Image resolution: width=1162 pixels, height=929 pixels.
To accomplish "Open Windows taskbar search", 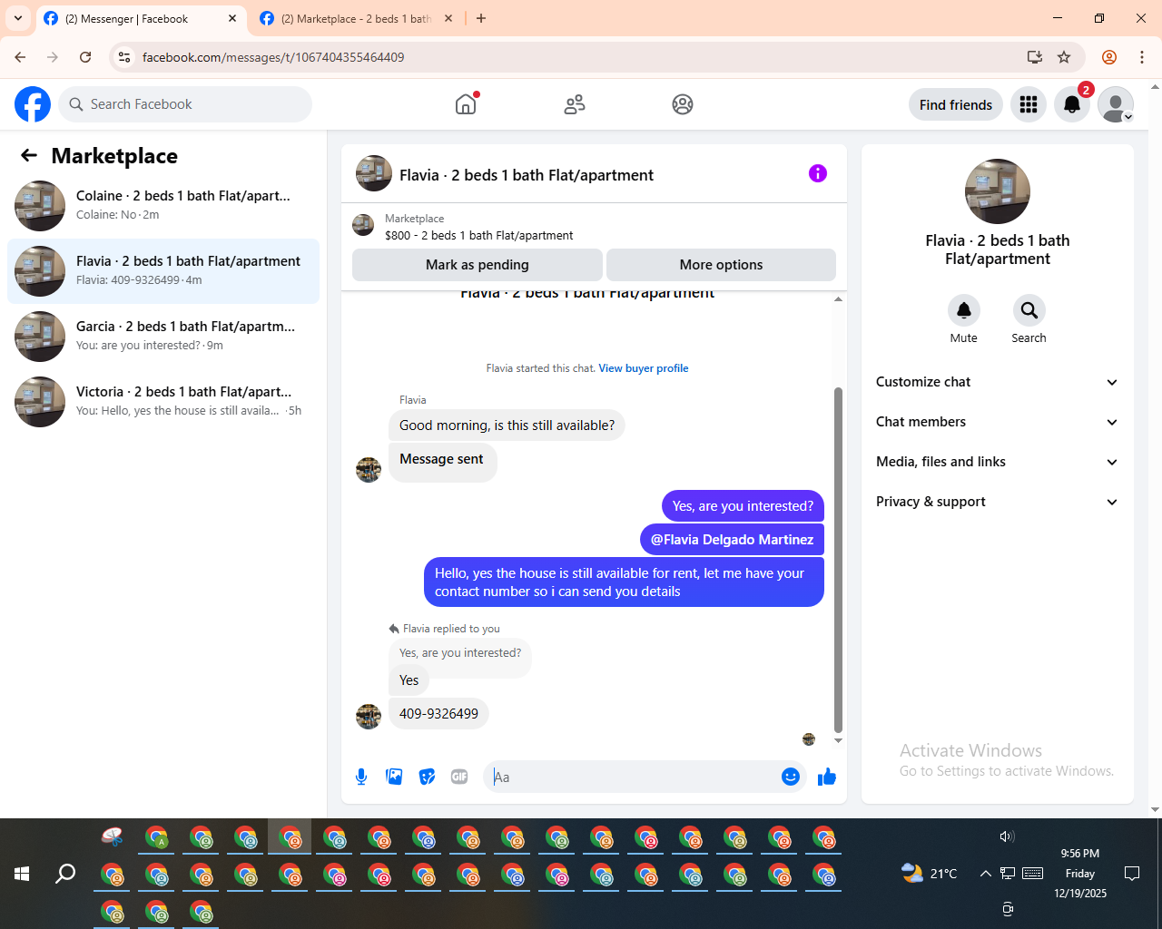I will click(65, 874).
